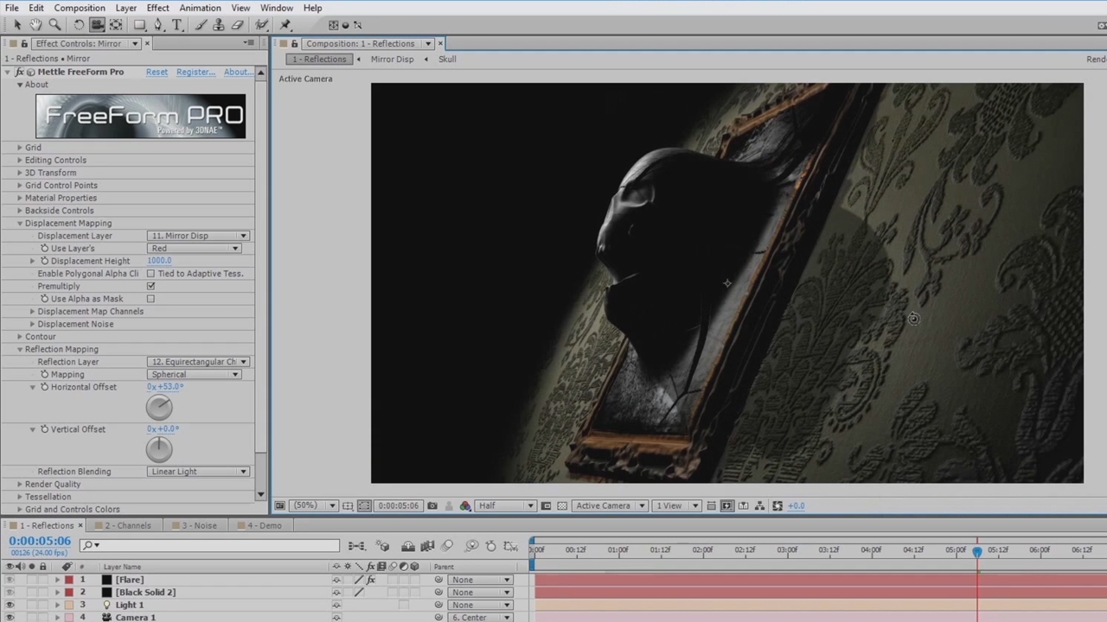This screenshot has width=1107, height=622.
Task: Enable the Use Alpha as Mask checkbox
Action: tap(150, 299)
